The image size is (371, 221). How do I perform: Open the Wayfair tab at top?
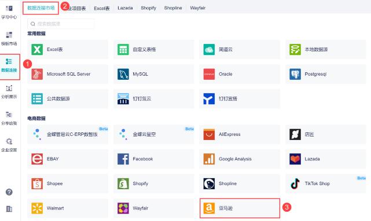pos(197,8)
